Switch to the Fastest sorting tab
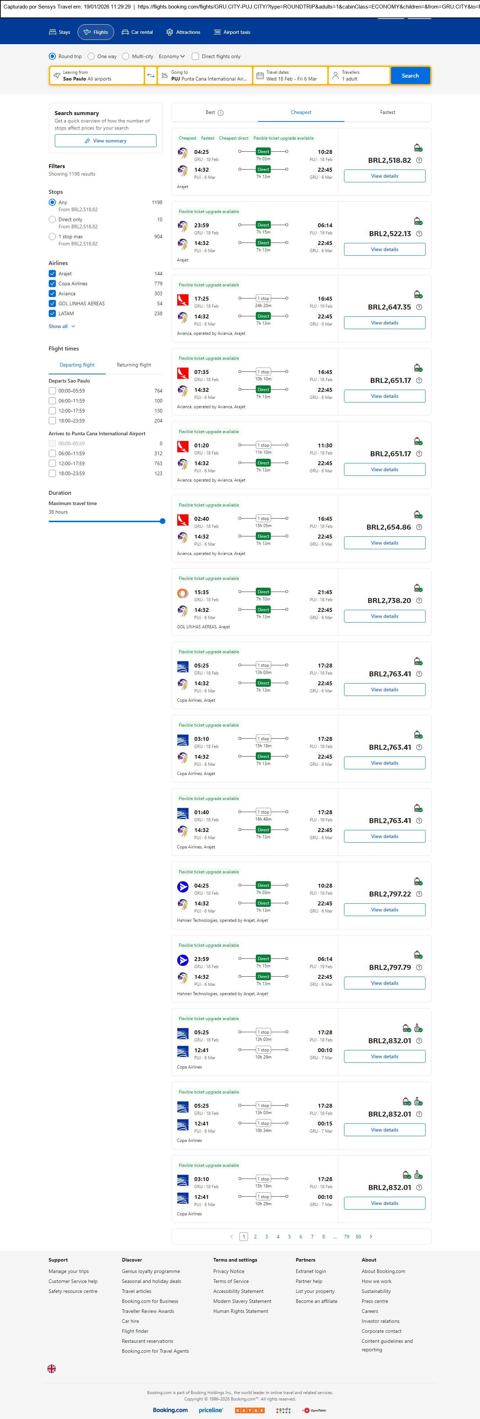 [387, 113]
